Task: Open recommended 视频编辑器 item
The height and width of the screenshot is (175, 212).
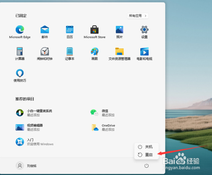Action: click(29, 127)
